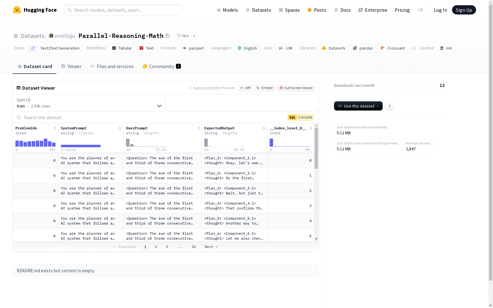Click the Hugging Face logo icon
The width and height of the screenshot is (493, 308).
click(17, 10)
